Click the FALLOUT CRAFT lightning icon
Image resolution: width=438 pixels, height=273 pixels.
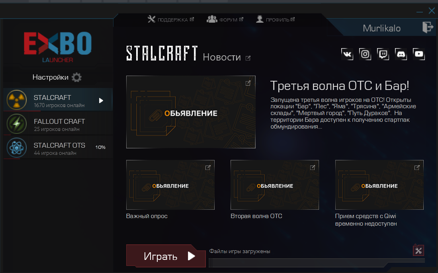17,124
